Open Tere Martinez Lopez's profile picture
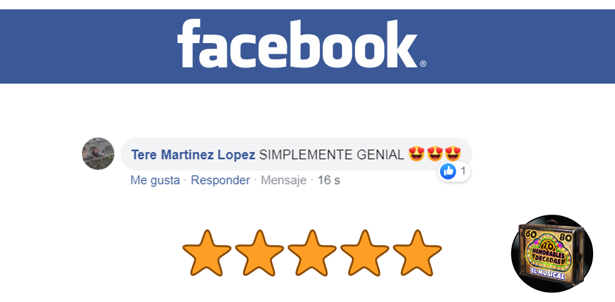 [x=98, y=153]
